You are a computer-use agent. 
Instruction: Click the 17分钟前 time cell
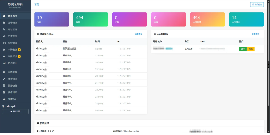[x=99, y=55]
